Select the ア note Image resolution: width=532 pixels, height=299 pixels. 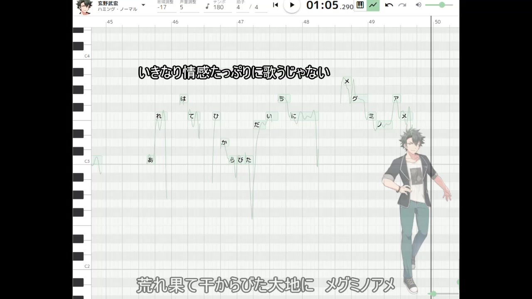pos(397,99)
